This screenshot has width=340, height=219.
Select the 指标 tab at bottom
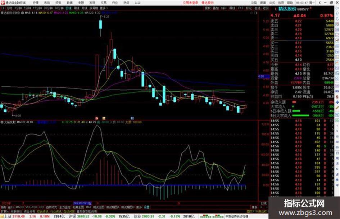click(x=4, y=207)
